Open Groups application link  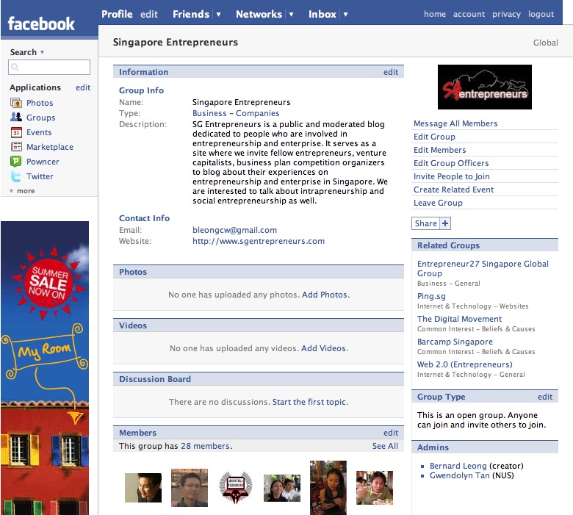(41, 118)
